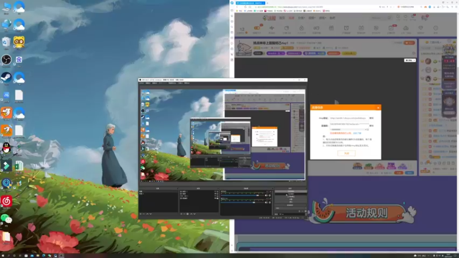Open the white dropdown above the video player

pyautogui.click(x=410, y=60)
